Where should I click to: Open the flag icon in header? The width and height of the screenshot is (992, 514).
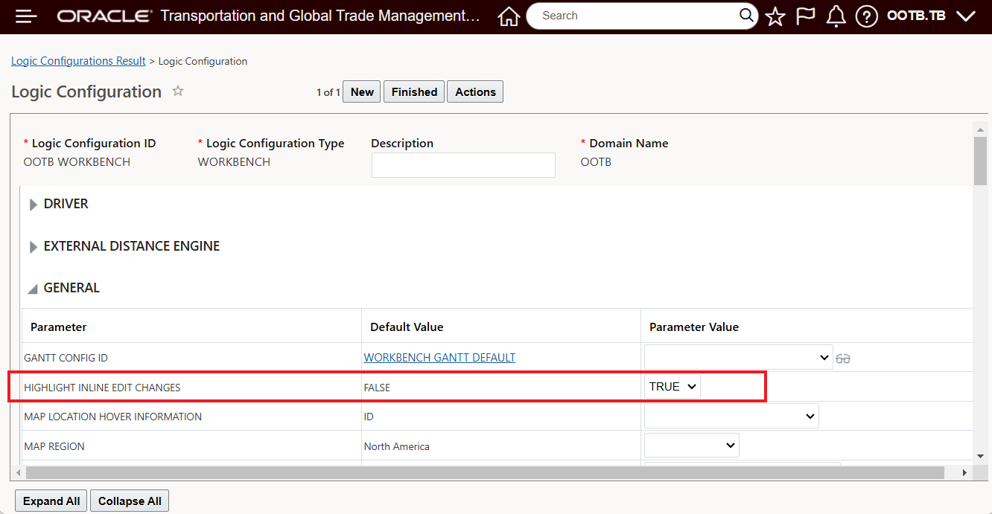pos(806,16)
